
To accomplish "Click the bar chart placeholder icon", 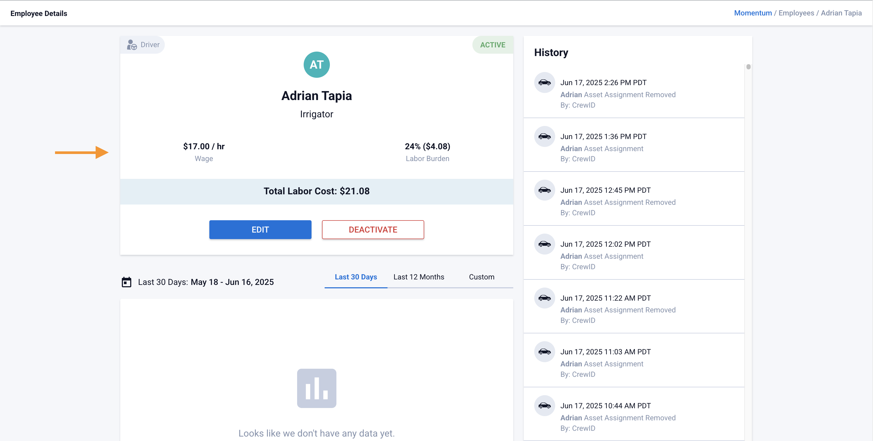I will [316, 388].
